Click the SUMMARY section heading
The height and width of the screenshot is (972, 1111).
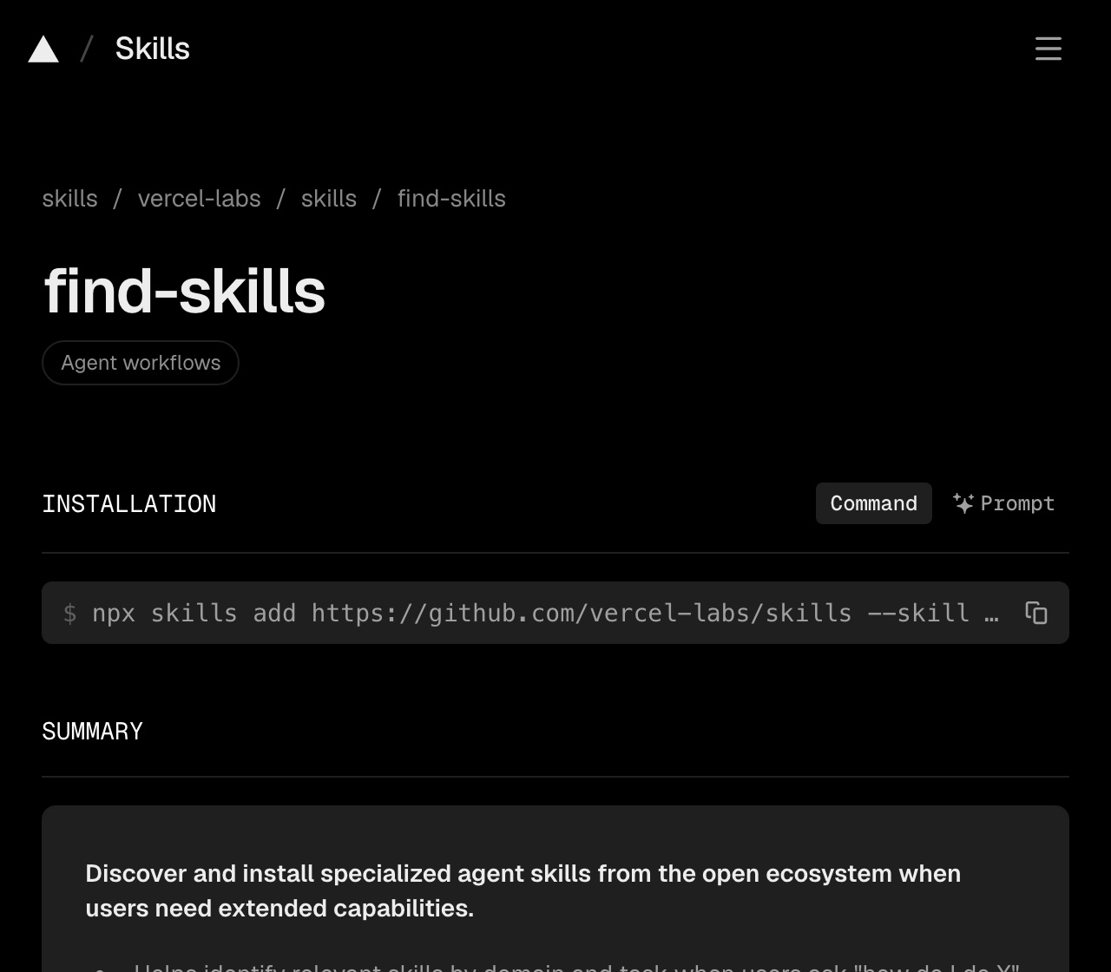point(92,731)
